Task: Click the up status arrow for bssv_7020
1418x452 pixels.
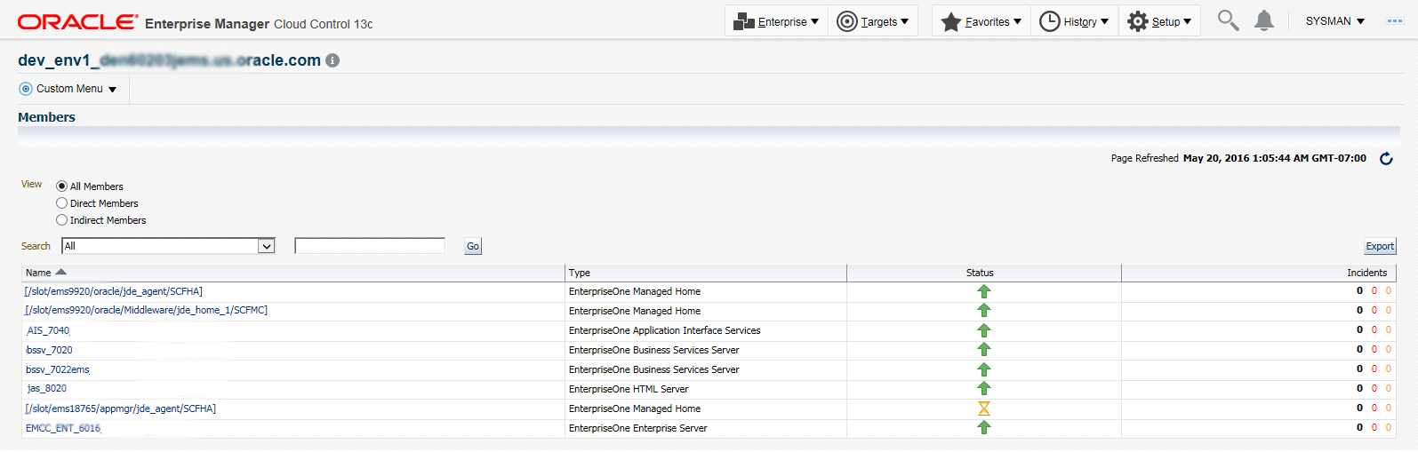Action: 984,350
